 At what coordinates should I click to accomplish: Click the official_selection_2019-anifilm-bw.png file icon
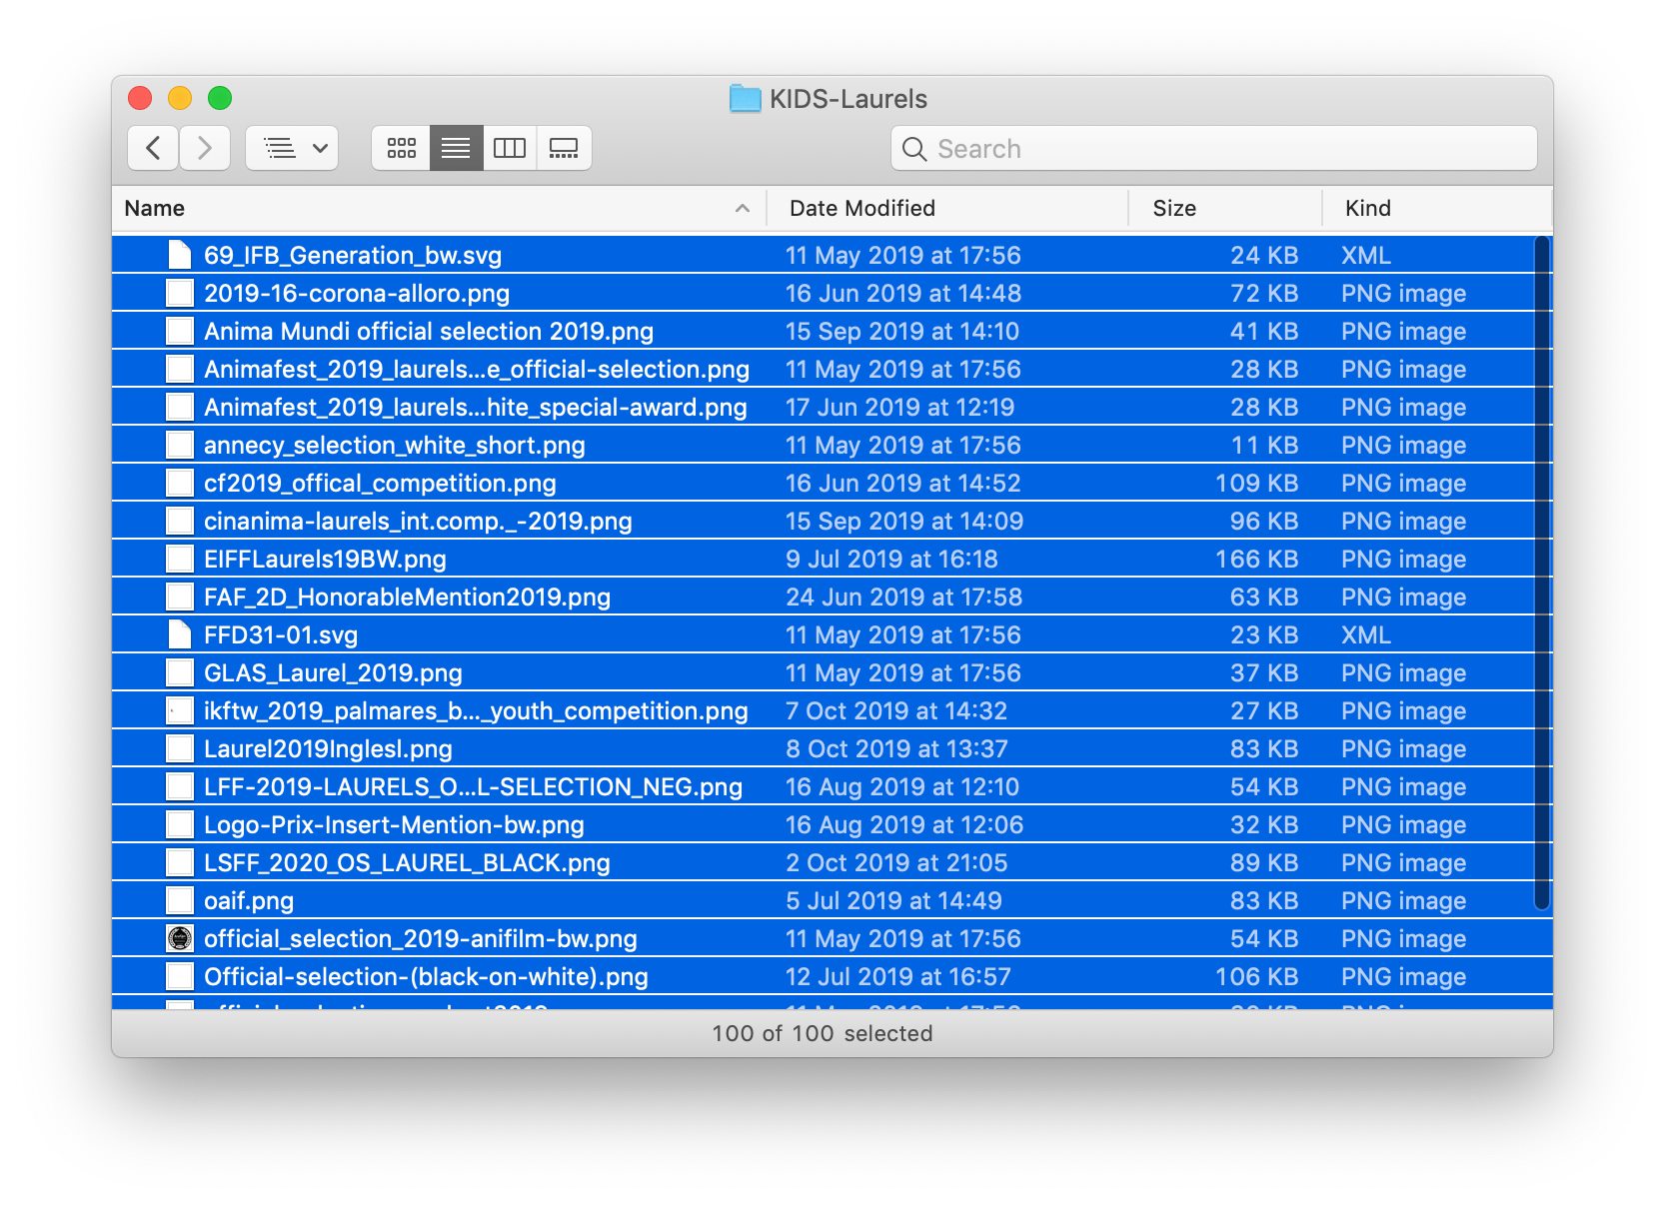(x=180, y=938)
